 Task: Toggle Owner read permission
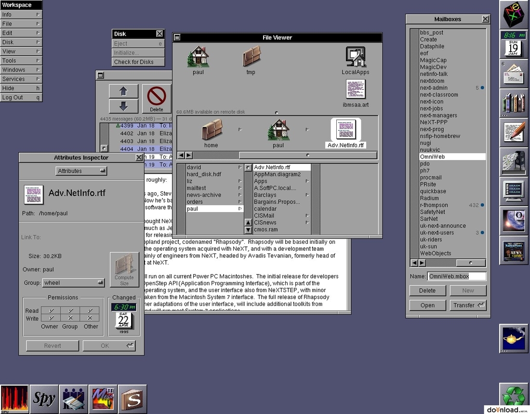(51, 310)
